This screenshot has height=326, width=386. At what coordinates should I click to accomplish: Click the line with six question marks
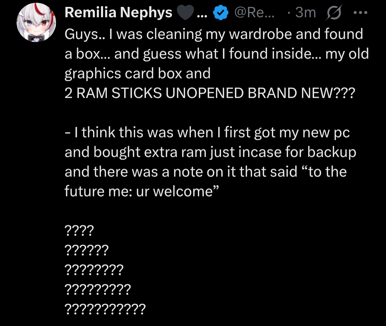point(86,249)
